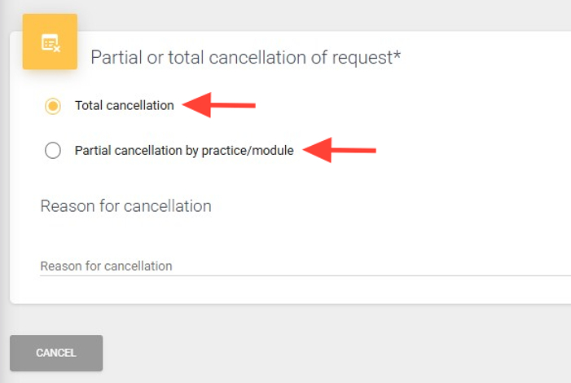This screenshot has width=571, height=383.
Task: Click the yellow cancellation form icon
Action: click(50, 42)
